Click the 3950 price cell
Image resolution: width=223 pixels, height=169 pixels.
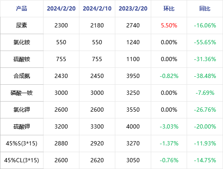(x=133, y=76)
